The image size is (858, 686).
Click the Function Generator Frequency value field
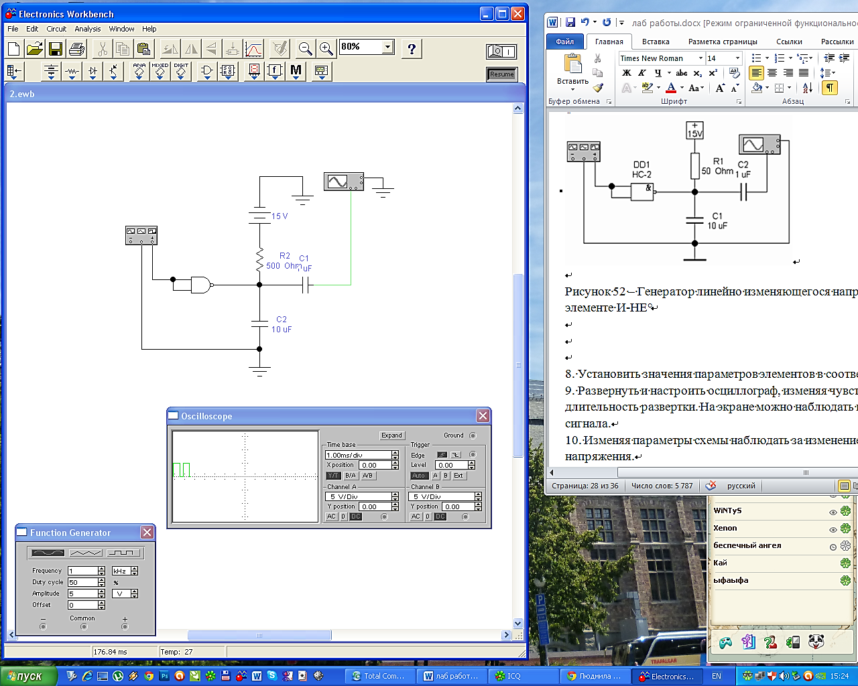[x=82, y=571]
